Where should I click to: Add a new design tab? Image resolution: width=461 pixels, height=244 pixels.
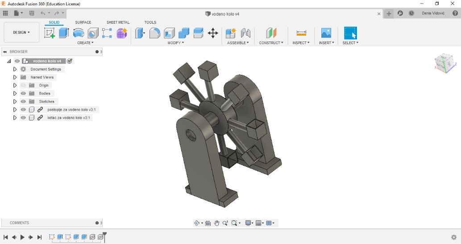[x=389, y=13]
